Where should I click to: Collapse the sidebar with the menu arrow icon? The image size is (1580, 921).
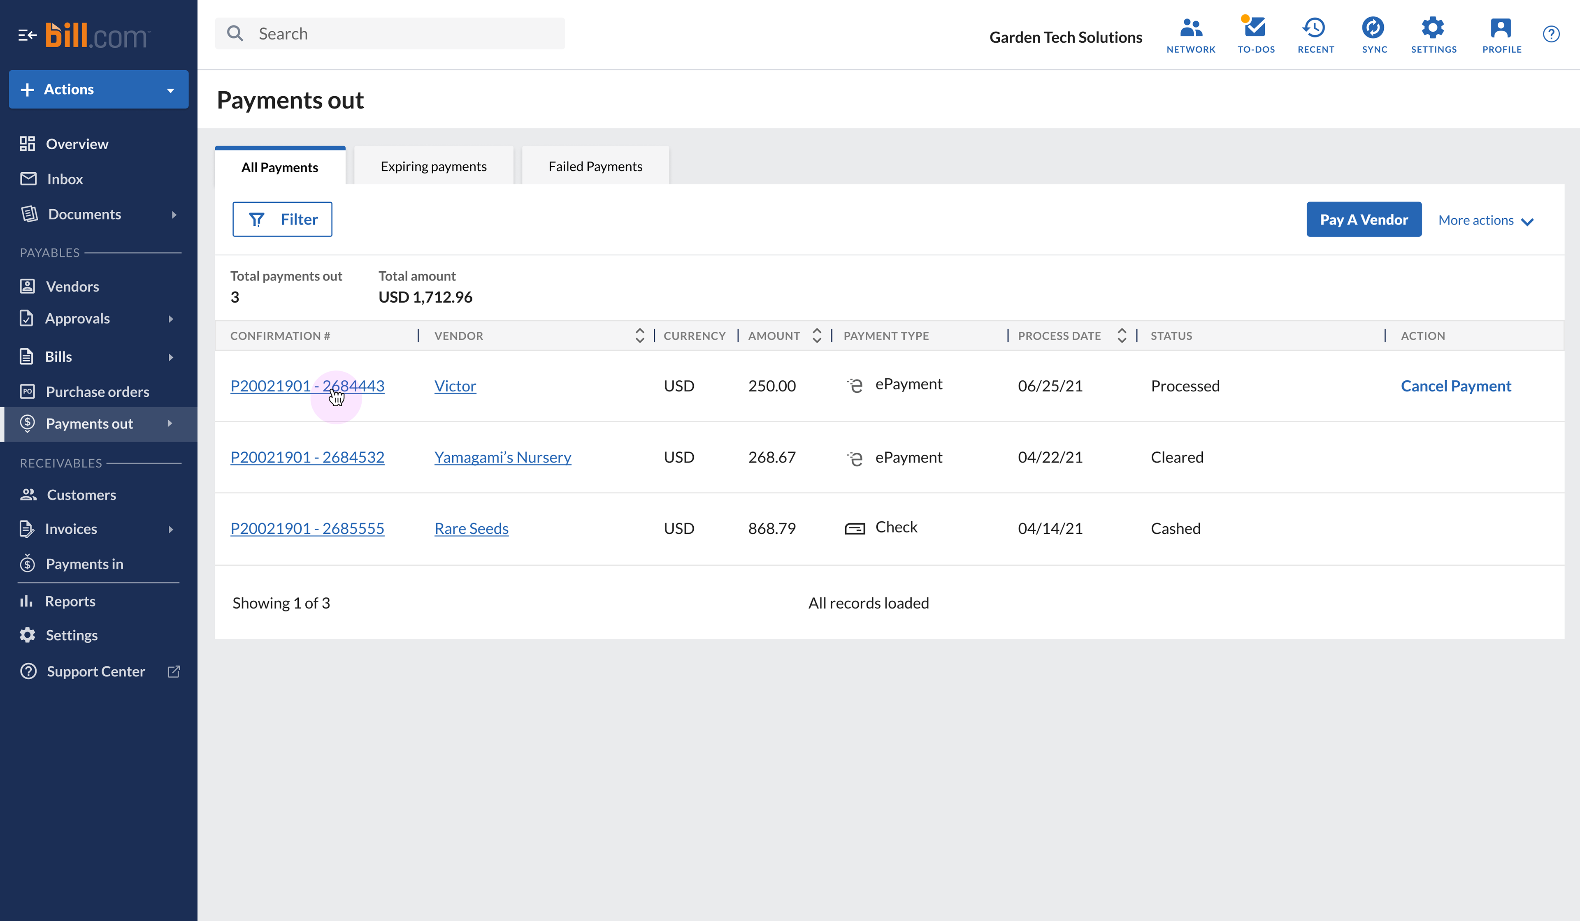coord(27,35)
